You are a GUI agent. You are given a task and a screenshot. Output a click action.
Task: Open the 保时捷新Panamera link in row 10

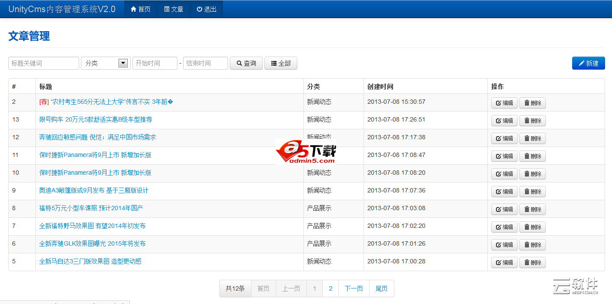pyautogui.click(x=95, y=173)
